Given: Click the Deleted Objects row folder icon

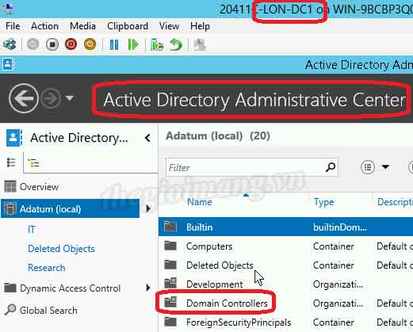Looking at the screenshot, I should (170, 265).
